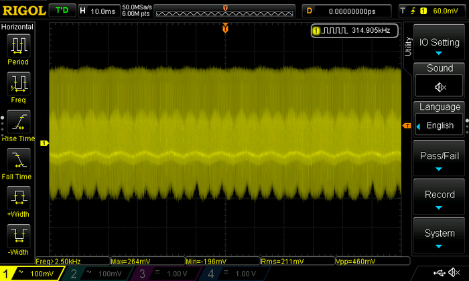Image resolution: width=469 pixels, height=281 pixels.
Task: Open the System menu item
Action: [x=440, y=238]
